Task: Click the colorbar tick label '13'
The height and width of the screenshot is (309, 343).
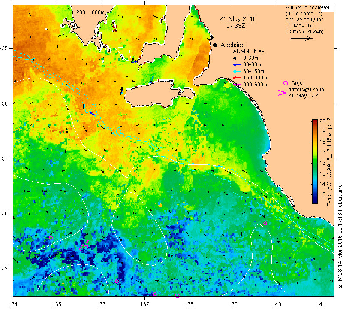Action: 322,194
